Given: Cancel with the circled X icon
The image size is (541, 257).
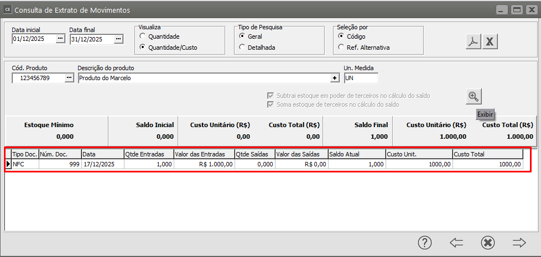Looking at the screenshot, I should [x=487, y=242].
